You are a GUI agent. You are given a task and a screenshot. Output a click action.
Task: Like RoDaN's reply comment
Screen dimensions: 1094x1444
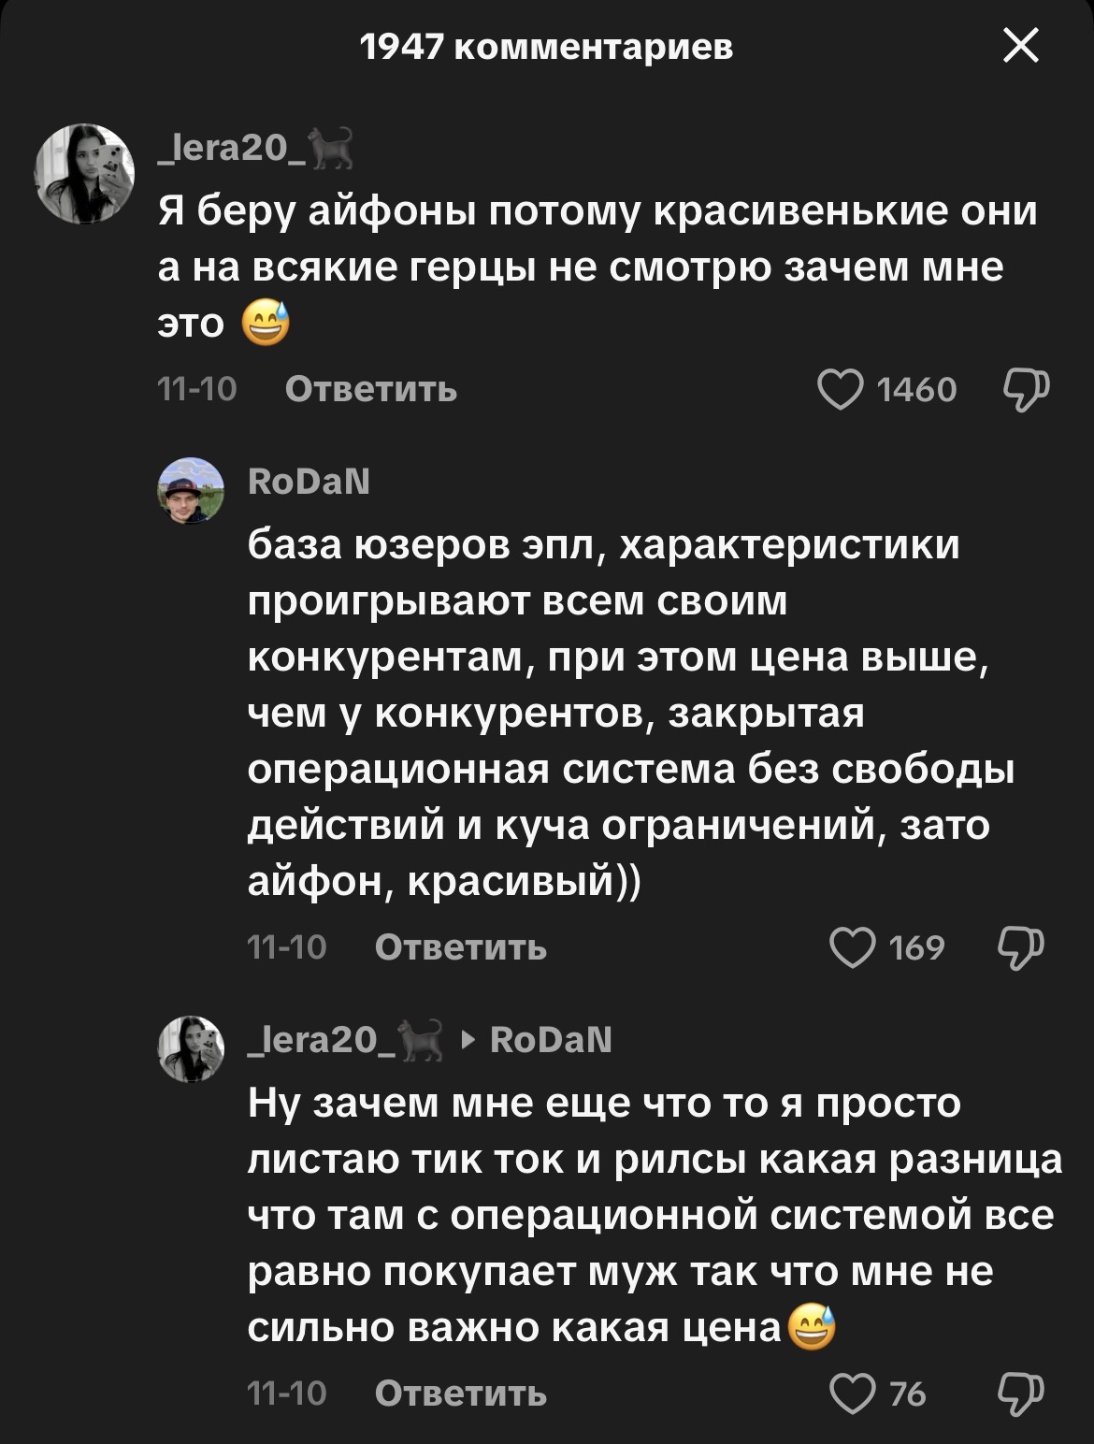tap(853, 948)
